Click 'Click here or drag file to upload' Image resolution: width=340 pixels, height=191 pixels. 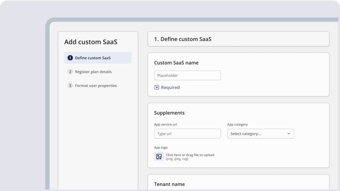click(x=190, y=155)
